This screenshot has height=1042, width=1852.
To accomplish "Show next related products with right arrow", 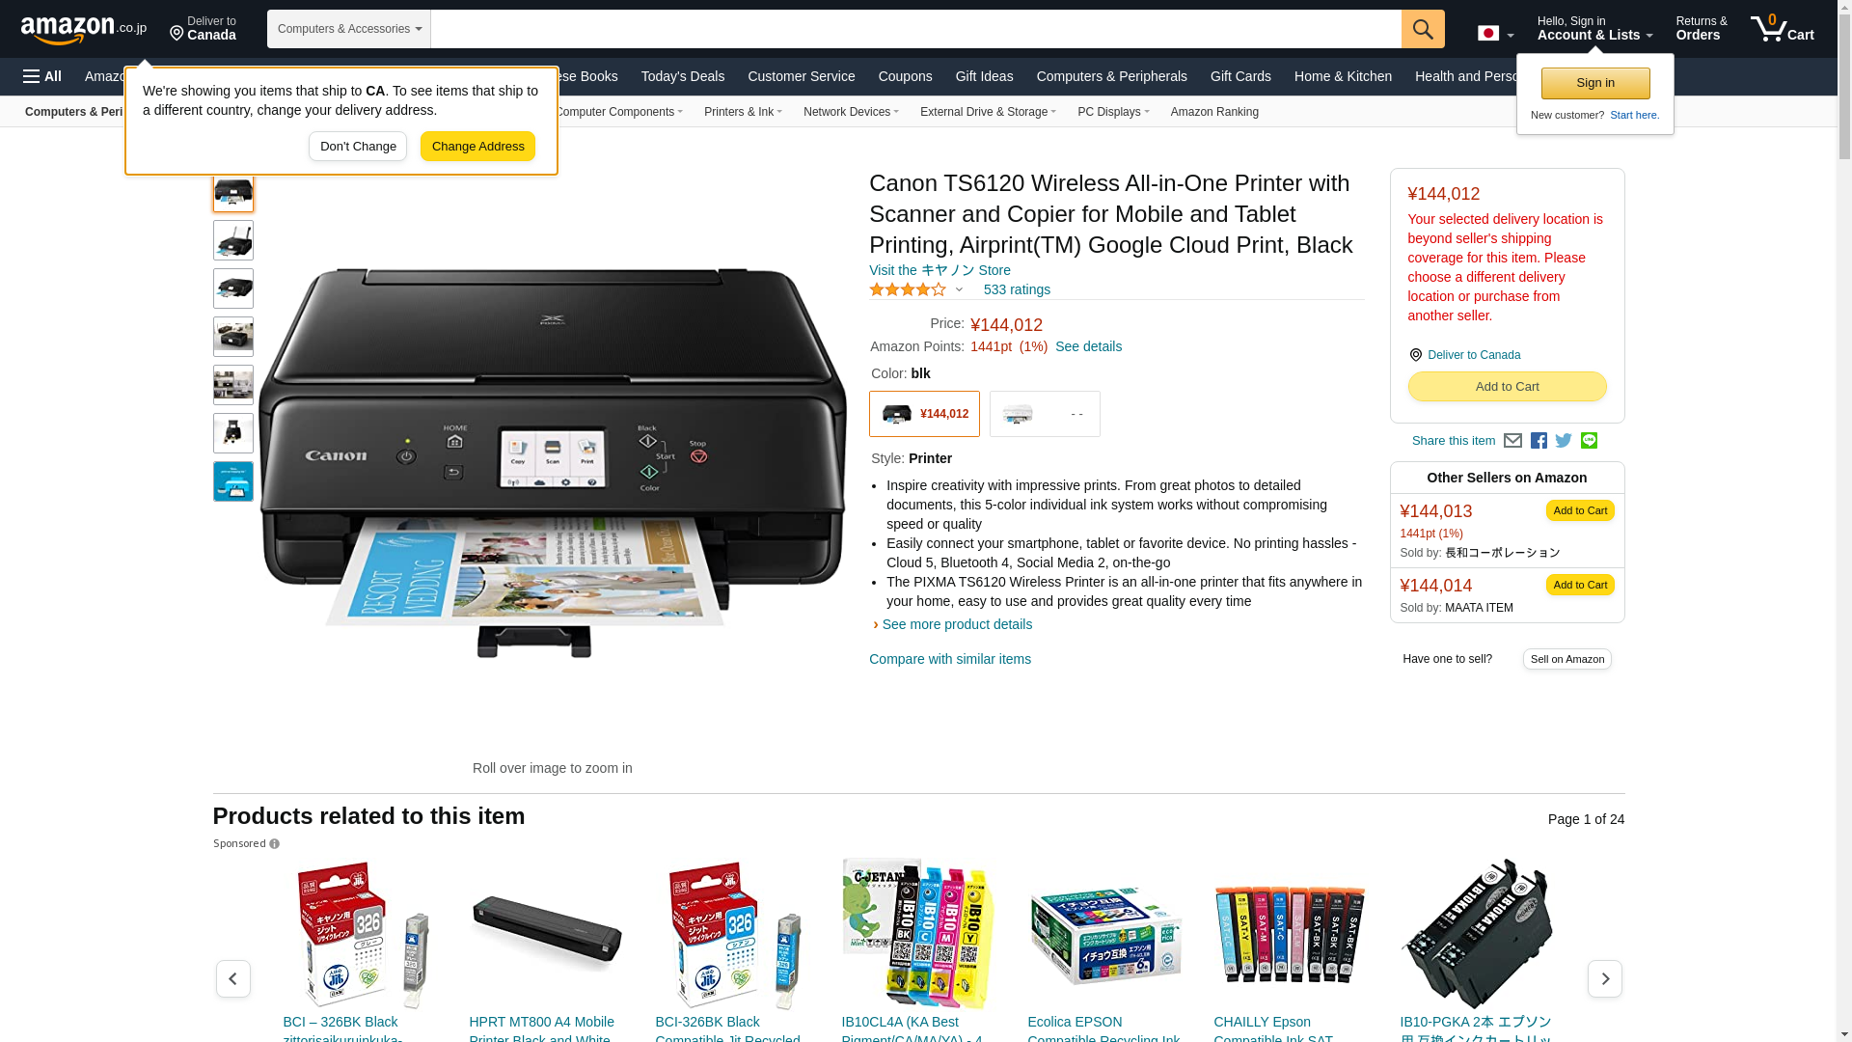I will pos(1605,978).
